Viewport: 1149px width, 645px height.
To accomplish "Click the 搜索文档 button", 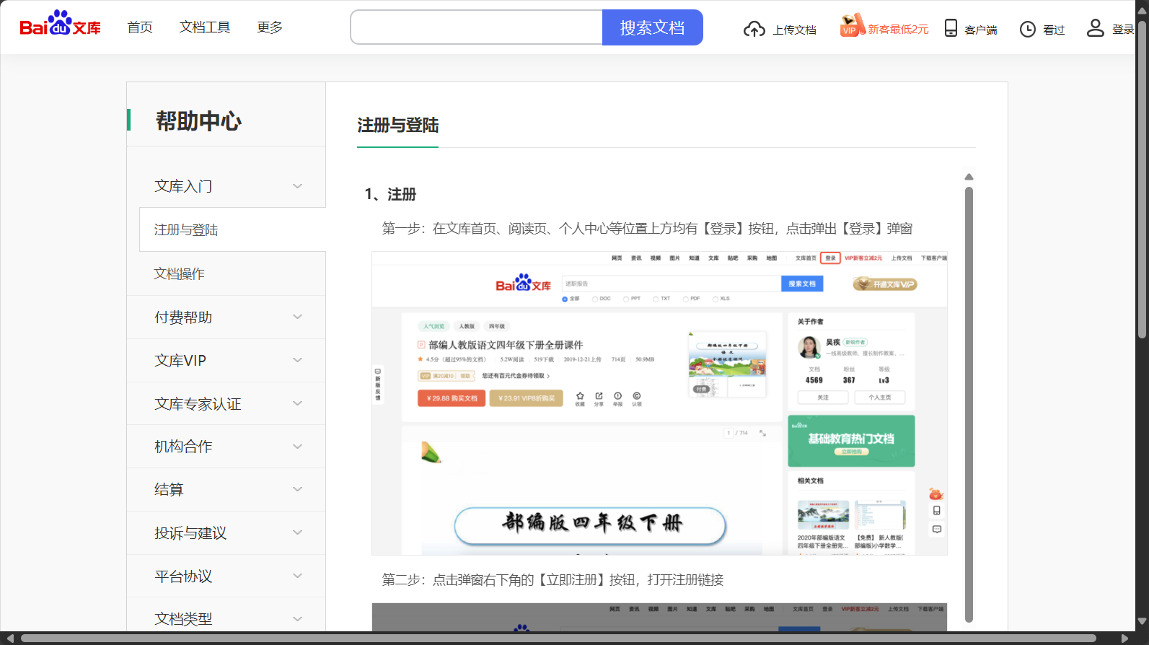I will 653,27.
